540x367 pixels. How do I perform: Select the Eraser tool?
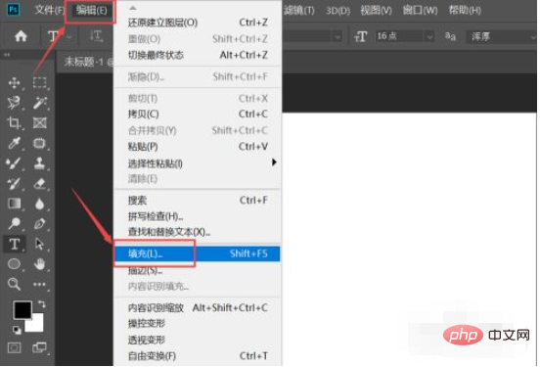(x=39, y=184)
